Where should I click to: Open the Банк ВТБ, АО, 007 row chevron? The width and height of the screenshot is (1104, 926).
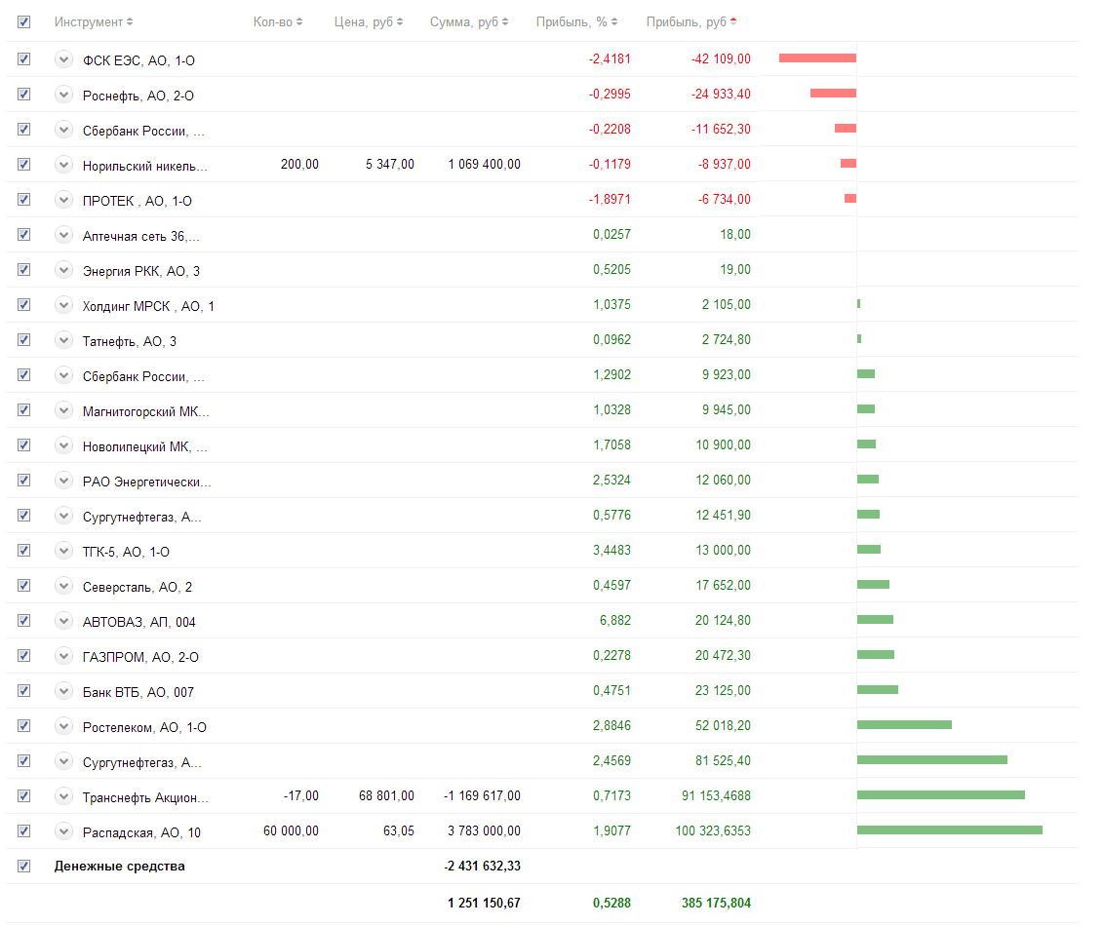pos(64,691)
